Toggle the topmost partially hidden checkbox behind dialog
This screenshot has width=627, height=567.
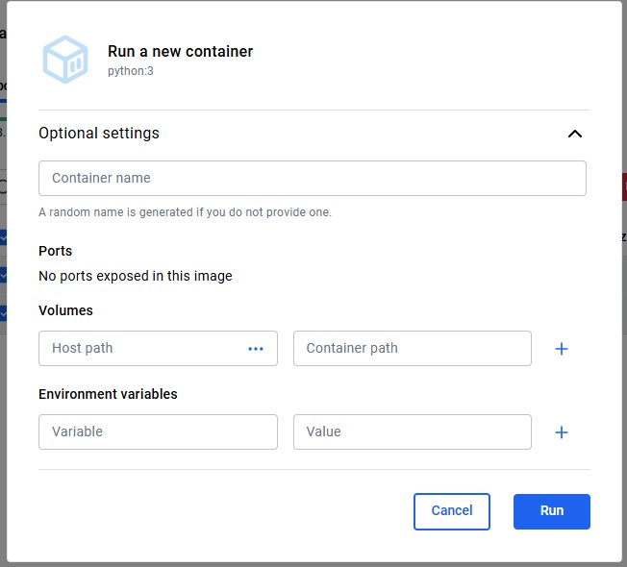(x=3, y=236)
